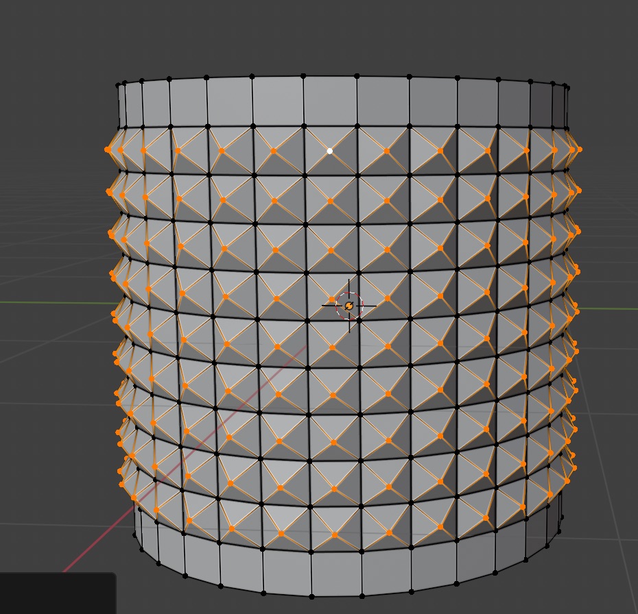Select the orange vertex directly below the white vertex
Image resolution: width=638 pixels, height=614 pixels.
331,201
